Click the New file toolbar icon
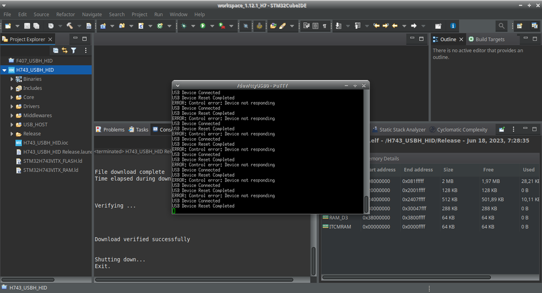 point(8,26)
